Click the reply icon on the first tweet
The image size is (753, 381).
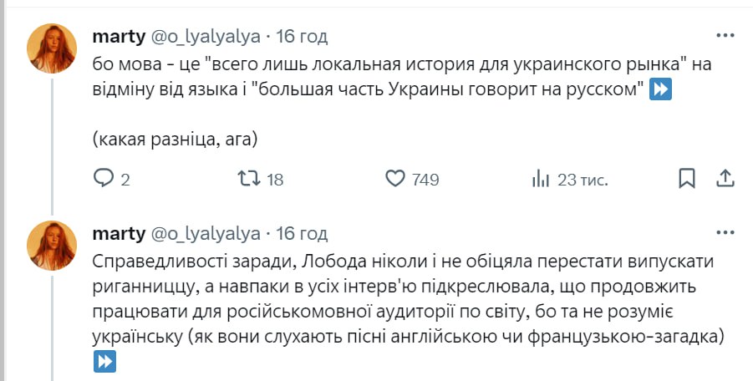(x=103, y=179)
